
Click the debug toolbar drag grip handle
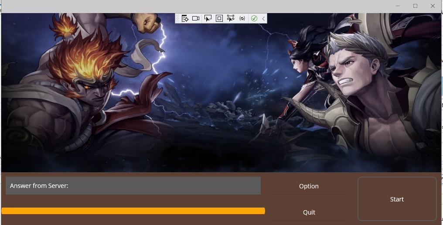(177, 19)
